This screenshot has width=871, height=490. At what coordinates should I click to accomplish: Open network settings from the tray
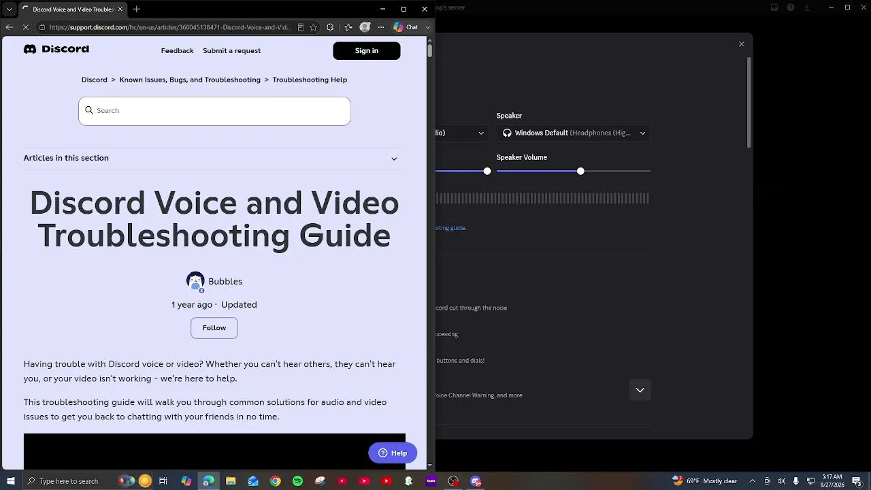tap(810, 481)
